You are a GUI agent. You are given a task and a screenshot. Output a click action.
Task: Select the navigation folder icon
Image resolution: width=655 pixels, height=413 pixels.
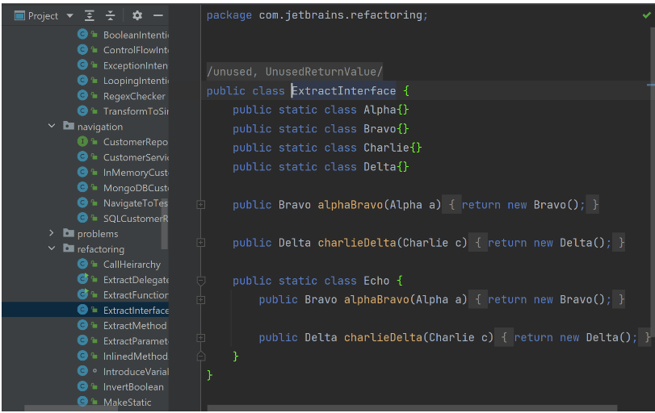[x=69, y=126]
